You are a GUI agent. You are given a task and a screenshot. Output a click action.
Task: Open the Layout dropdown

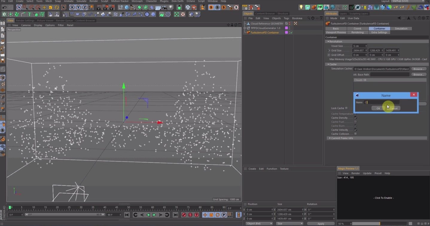(x=408, y=1)
